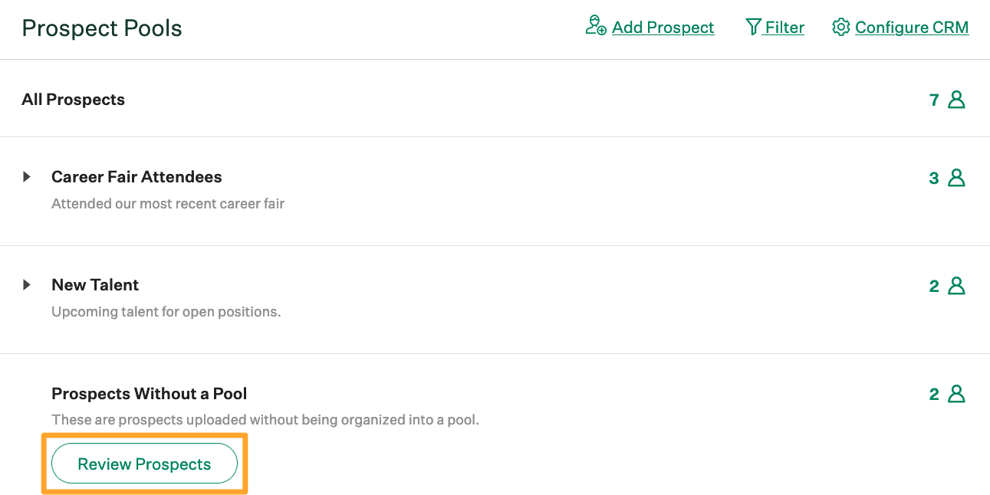
Task: Expand the New Talent pool
Action: point(28,284)
